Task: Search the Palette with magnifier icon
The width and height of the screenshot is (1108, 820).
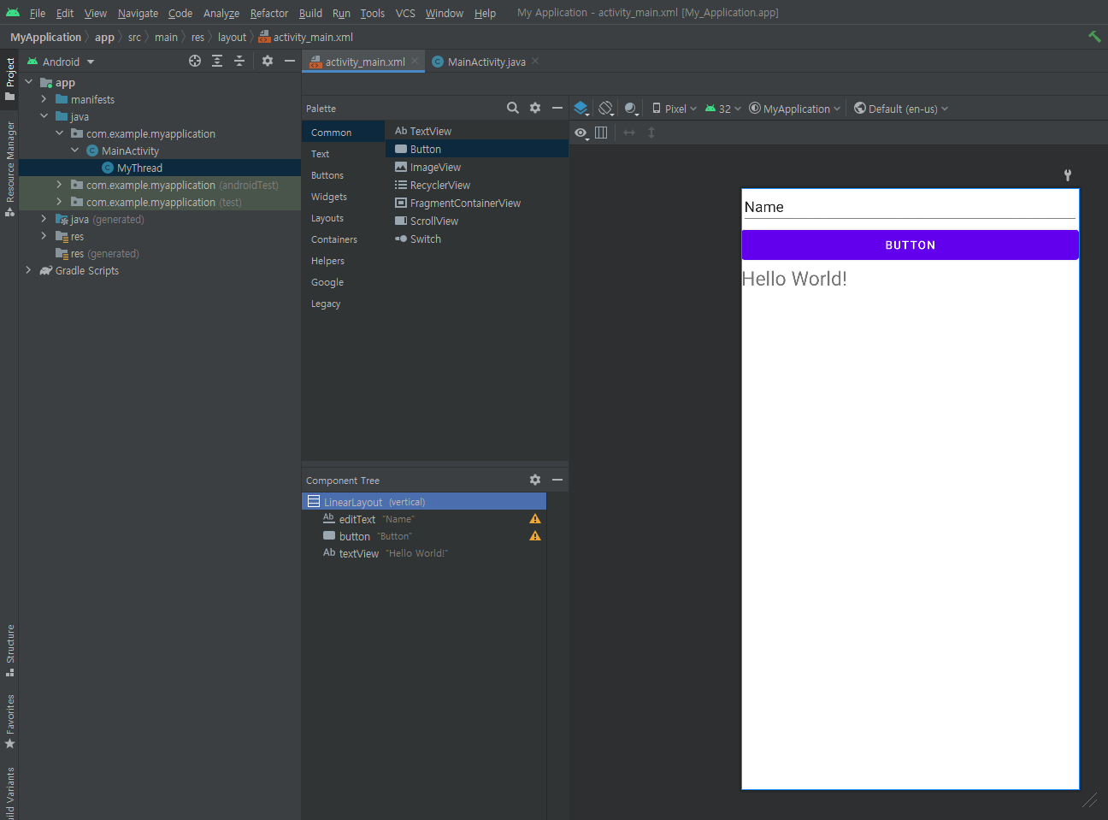Action: pyautogui.click(x=513, y=108)
